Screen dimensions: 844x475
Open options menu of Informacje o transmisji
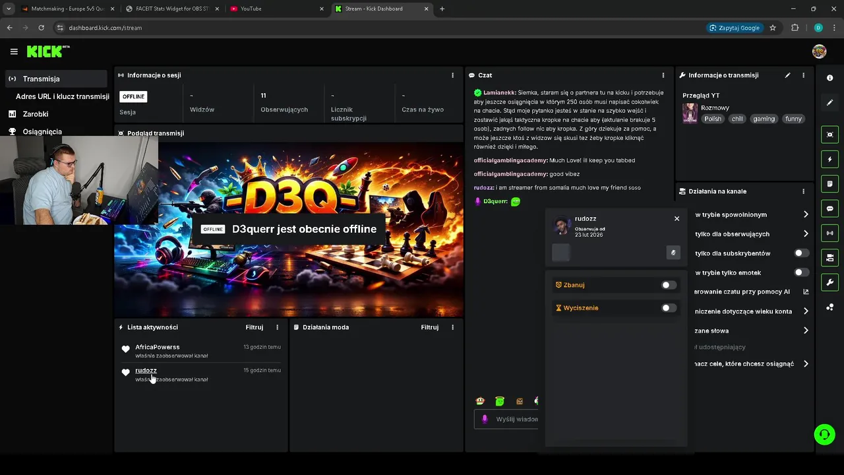(803, 75)
